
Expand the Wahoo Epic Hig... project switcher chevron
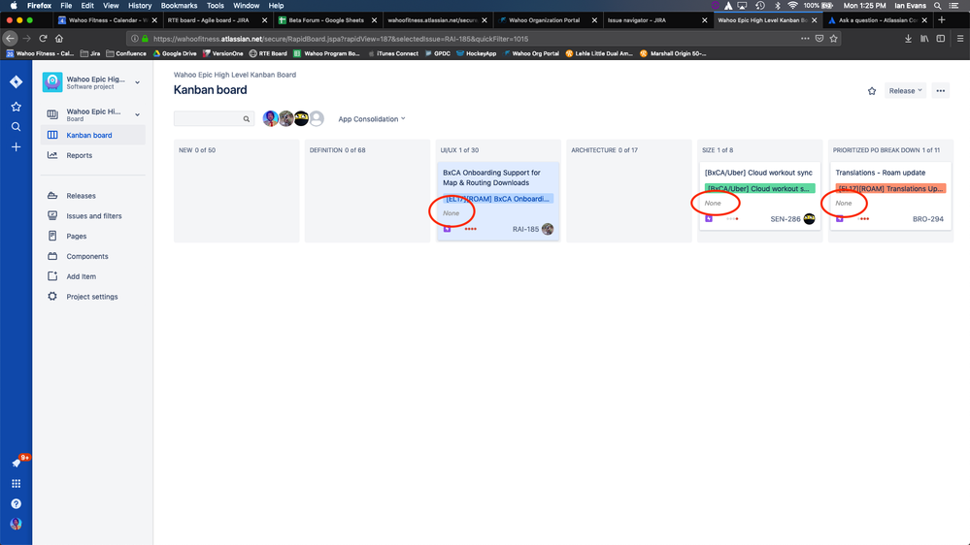[137, 82]
